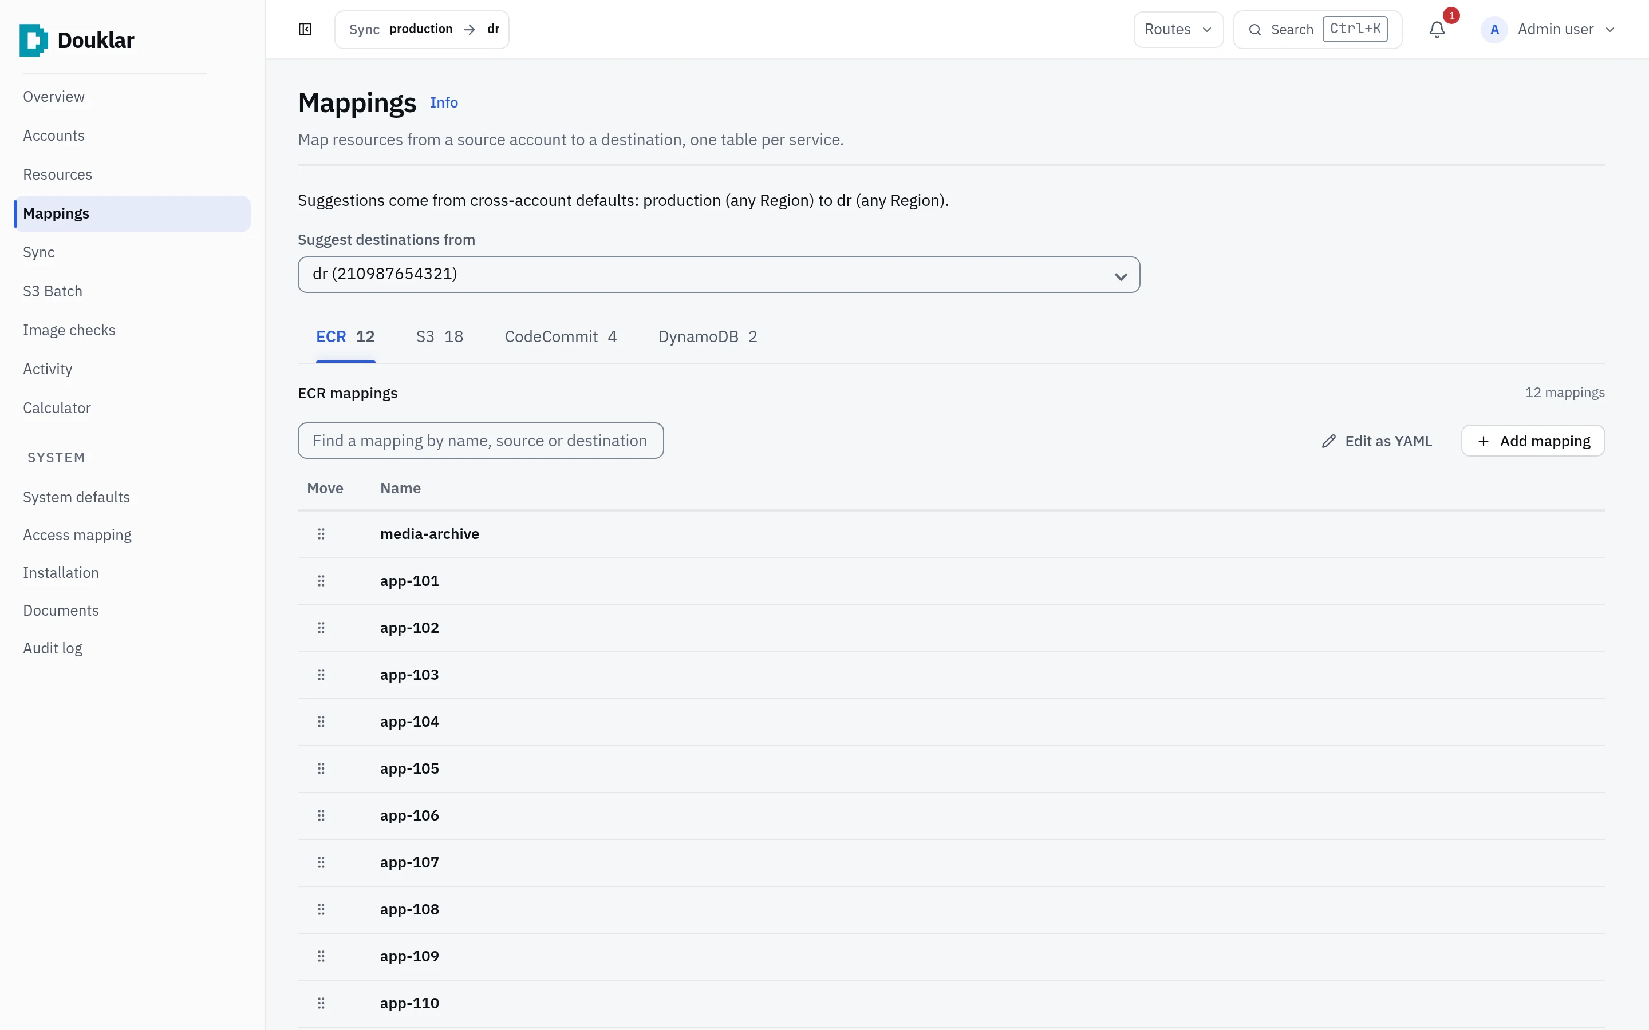Select the ECR tab
Screen dimensions: 1649x1030
[x=345, y=337]
